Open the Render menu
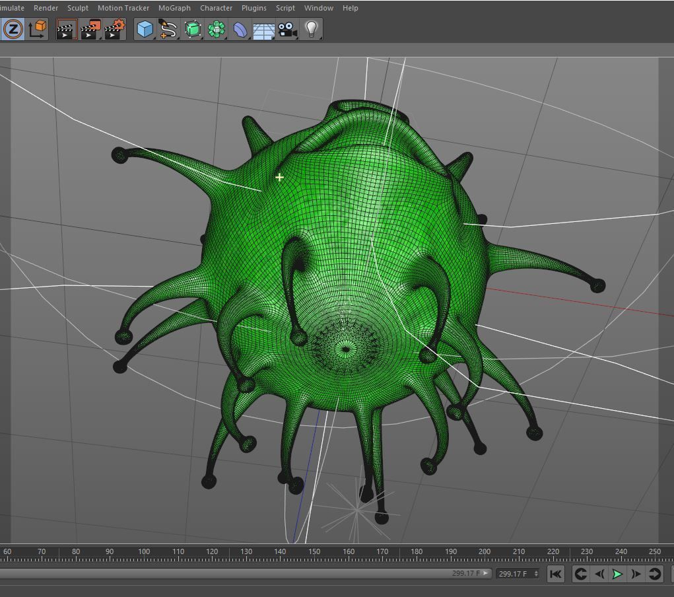Viewport: 674px width, 597px height. 46,8
